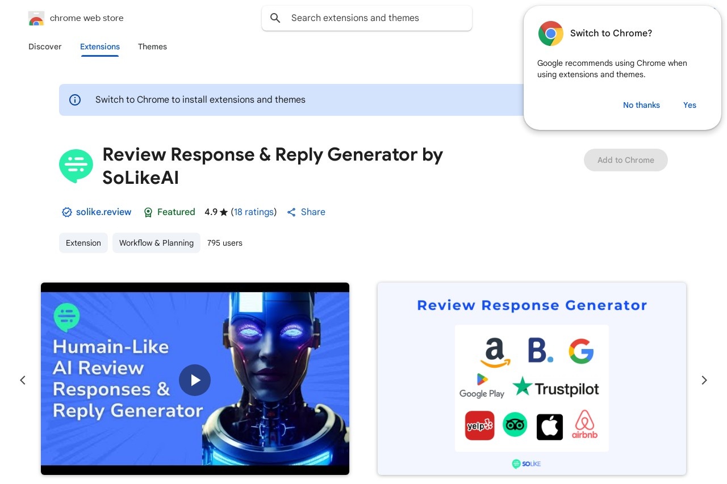Click the search magnifier icon
This screenshot has height=484, width=727.
tap(275, 18)
